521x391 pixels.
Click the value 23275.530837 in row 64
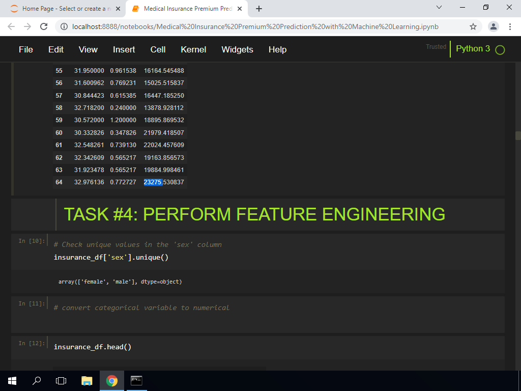(164, 182)
